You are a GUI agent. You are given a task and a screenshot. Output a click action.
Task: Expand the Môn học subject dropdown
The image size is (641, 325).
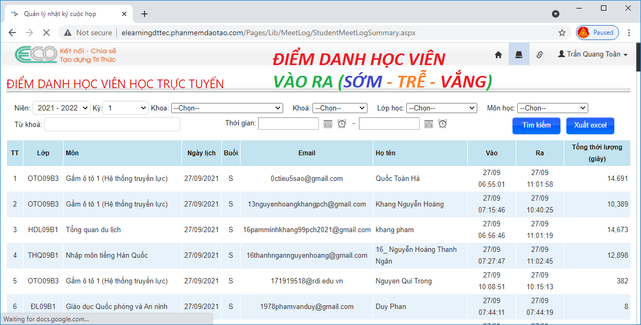(x=552, y=108)
